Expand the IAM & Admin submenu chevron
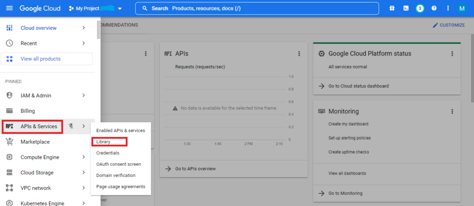This screenshot has width=474, height=206. tap(84, 95)
